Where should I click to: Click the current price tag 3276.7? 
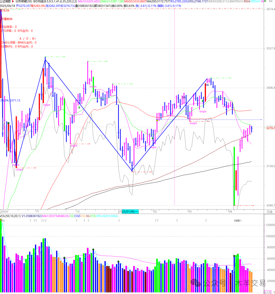tap(270, 128)
